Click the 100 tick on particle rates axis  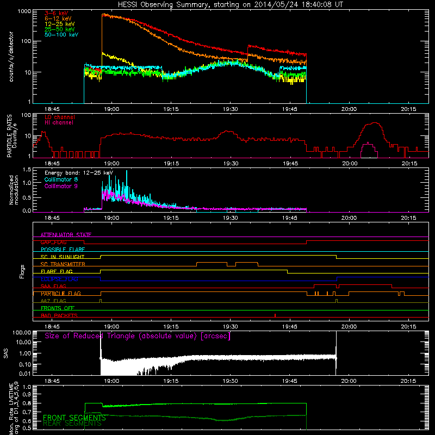pyautogui.click(x=27, y=115)
